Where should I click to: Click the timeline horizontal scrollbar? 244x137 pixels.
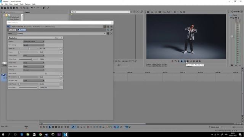point(94,124)
